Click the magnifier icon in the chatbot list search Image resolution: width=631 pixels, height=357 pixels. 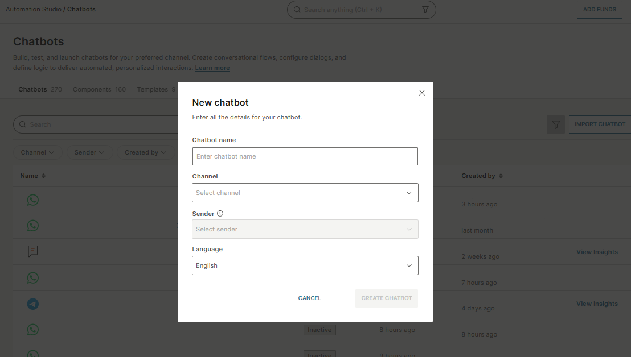(x=23, y=124)
